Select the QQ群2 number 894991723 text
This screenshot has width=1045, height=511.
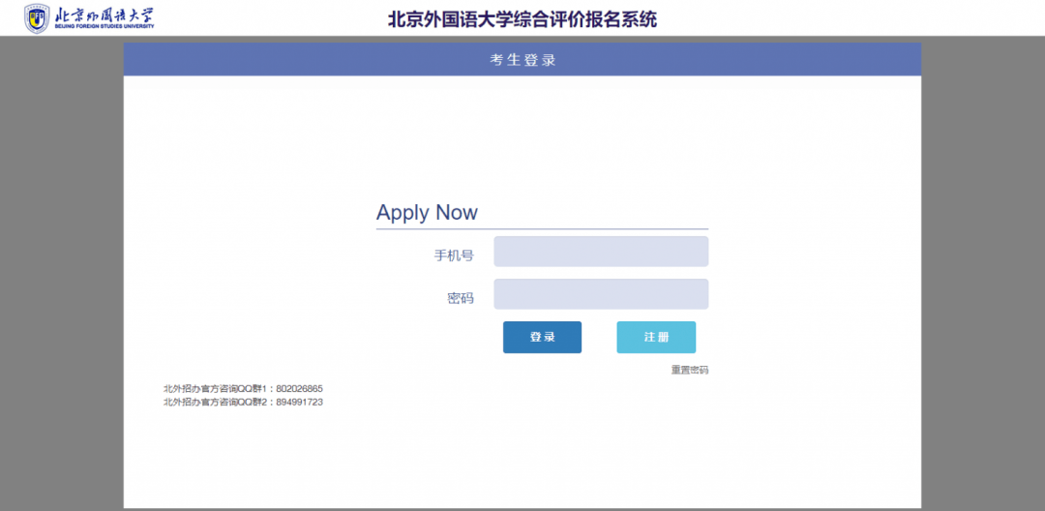coord(299,403)
